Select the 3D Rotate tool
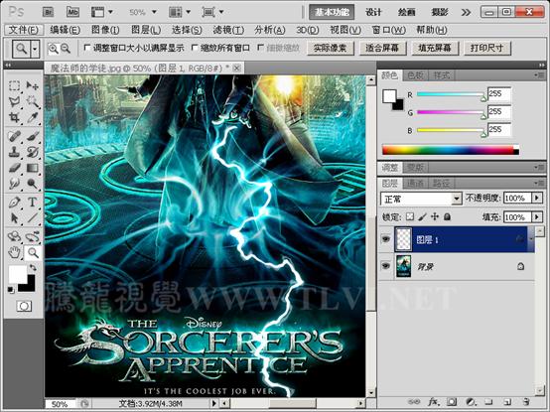 [x=14, y=236]
